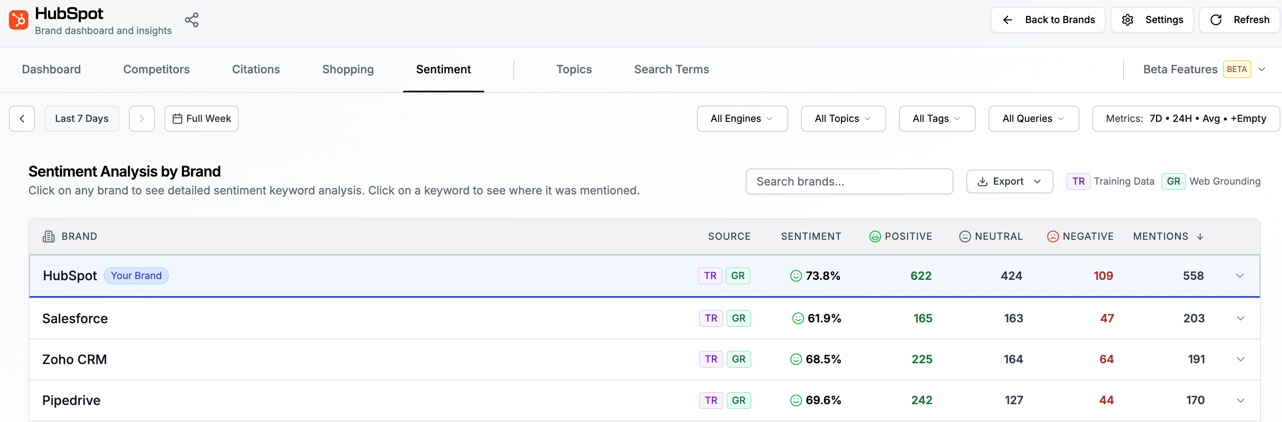Open the All Topics filter dropdown
The width and height of the screenshot is (1282, 422).
843,118
